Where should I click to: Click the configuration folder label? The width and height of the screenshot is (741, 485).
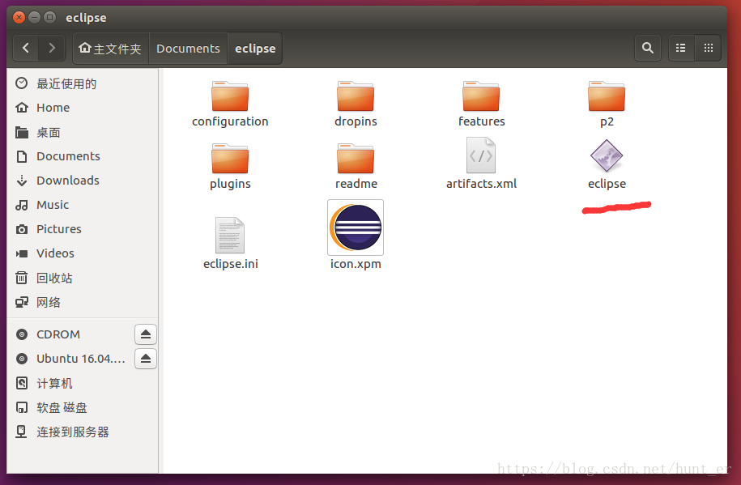230,121
